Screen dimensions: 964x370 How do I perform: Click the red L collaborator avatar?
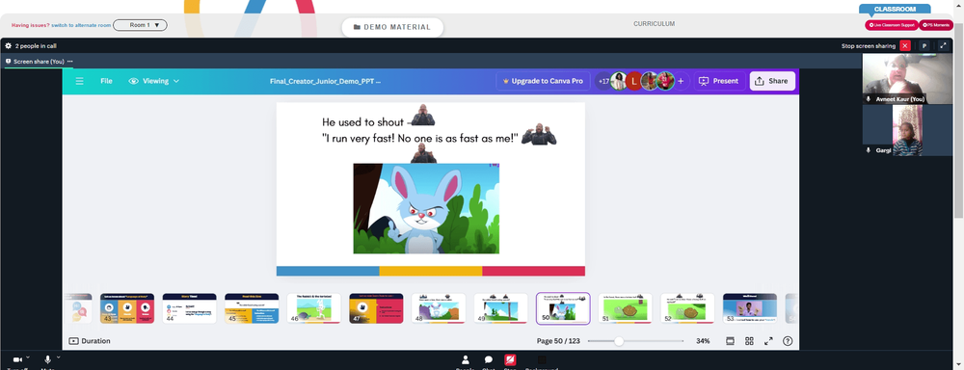633,81
